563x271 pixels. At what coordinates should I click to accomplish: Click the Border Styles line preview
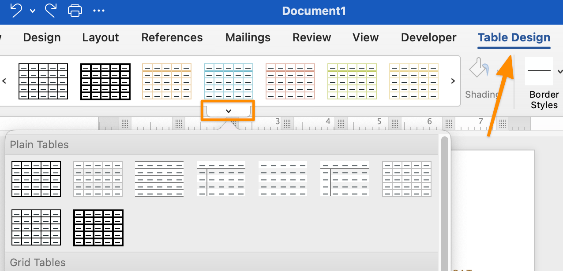click(x=539, y=71)
